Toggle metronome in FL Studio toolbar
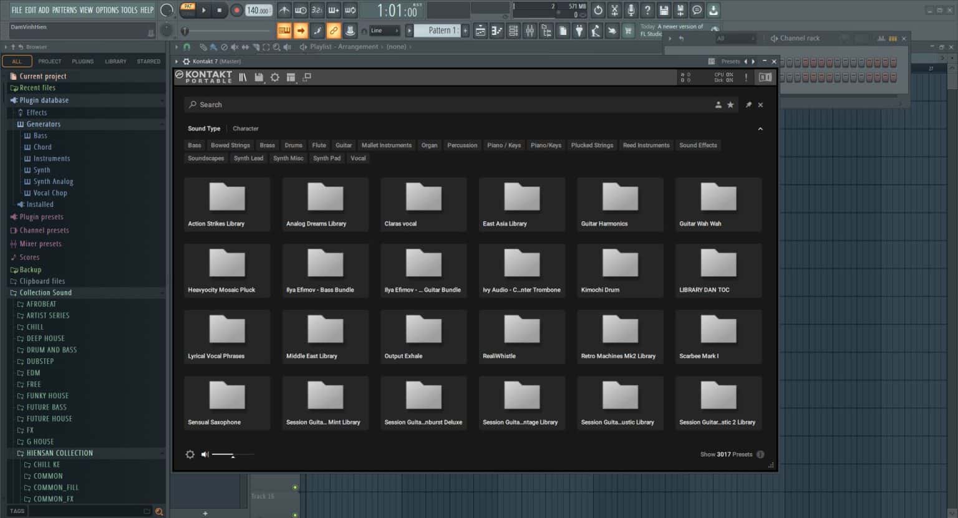 284,10
